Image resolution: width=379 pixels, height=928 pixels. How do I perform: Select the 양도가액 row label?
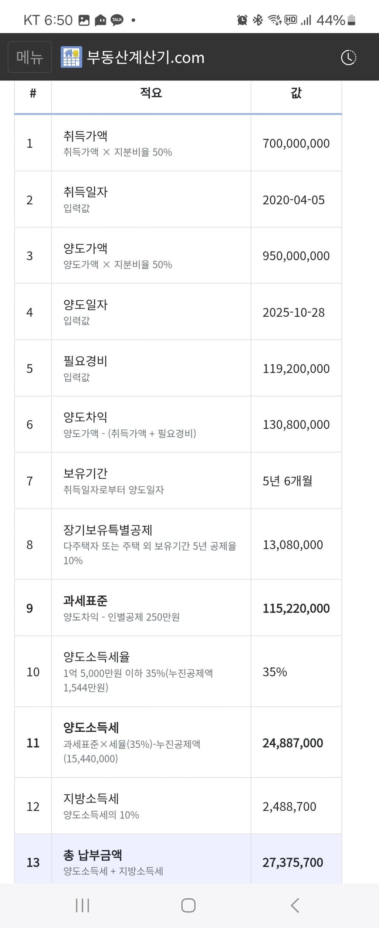[85, 248]
